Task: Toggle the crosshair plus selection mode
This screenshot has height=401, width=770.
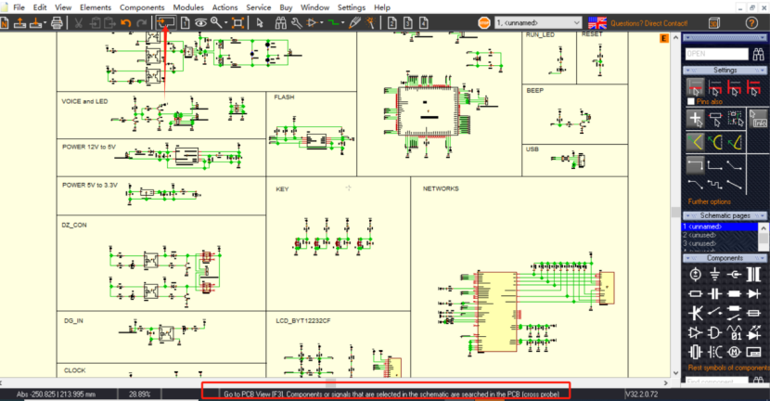Action: (x=696, y=119)
